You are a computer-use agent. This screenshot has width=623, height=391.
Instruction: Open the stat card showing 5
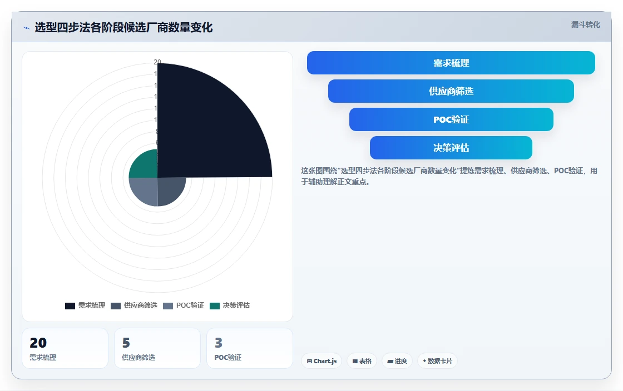(x=157, y=348)
